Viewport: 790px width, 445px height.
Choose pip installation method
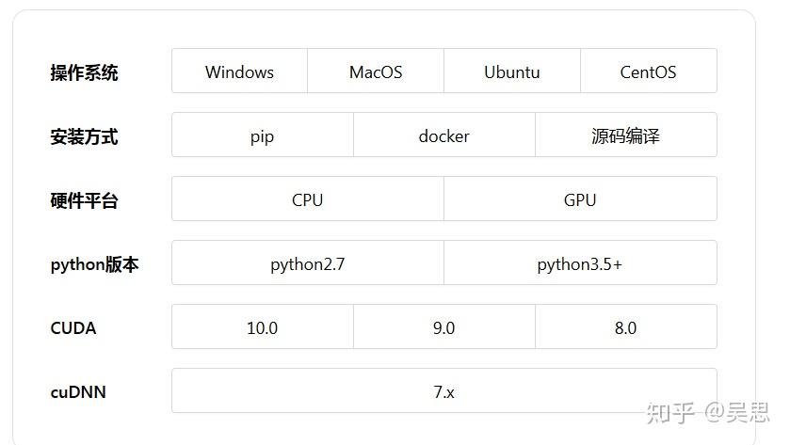click(262, 135)
